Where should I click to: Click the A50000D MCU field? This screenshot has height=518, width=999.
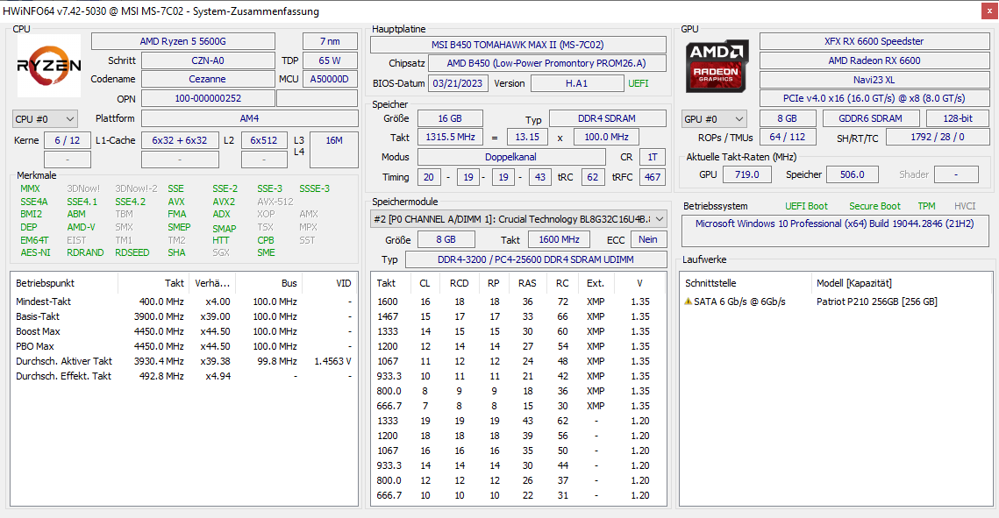click(x=330, y=79)
